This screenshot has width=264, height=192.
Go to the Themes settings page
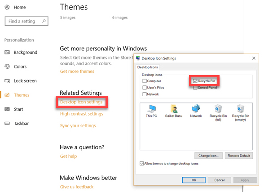point(22,95)
